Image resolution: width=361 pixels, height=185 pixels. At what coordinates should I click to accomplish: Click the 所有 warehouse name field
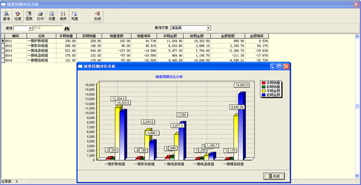click(x=48, y=28)
